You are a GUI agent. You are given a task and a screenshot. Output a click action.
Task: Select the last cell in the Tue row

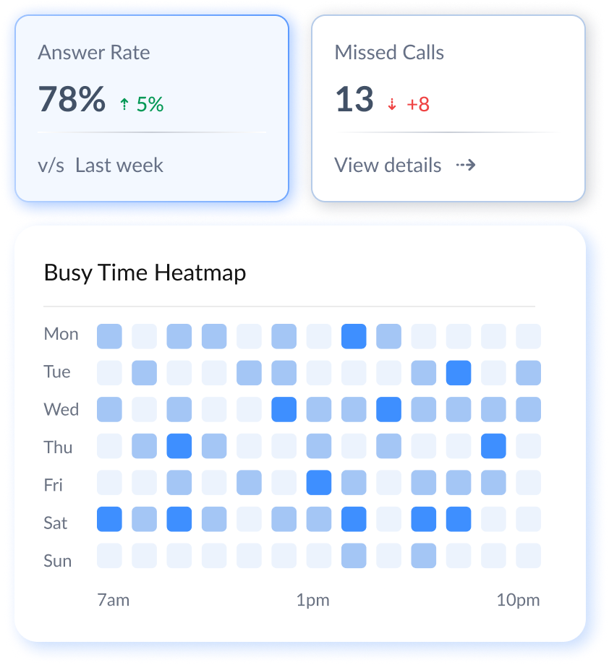(x=529, y=373)
